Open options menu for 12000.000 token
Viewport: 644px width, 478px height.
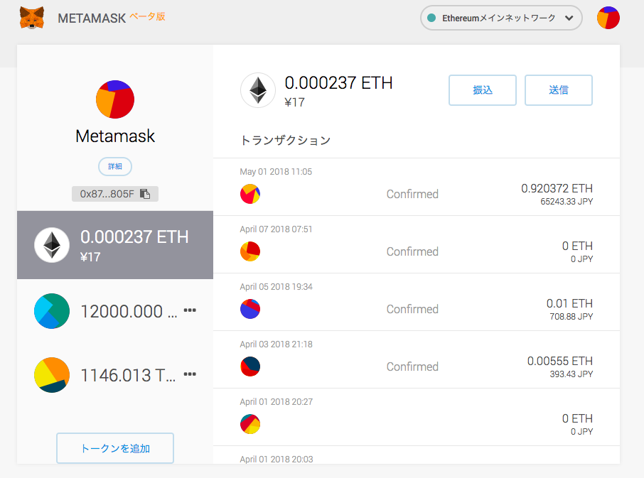[190, 310]
